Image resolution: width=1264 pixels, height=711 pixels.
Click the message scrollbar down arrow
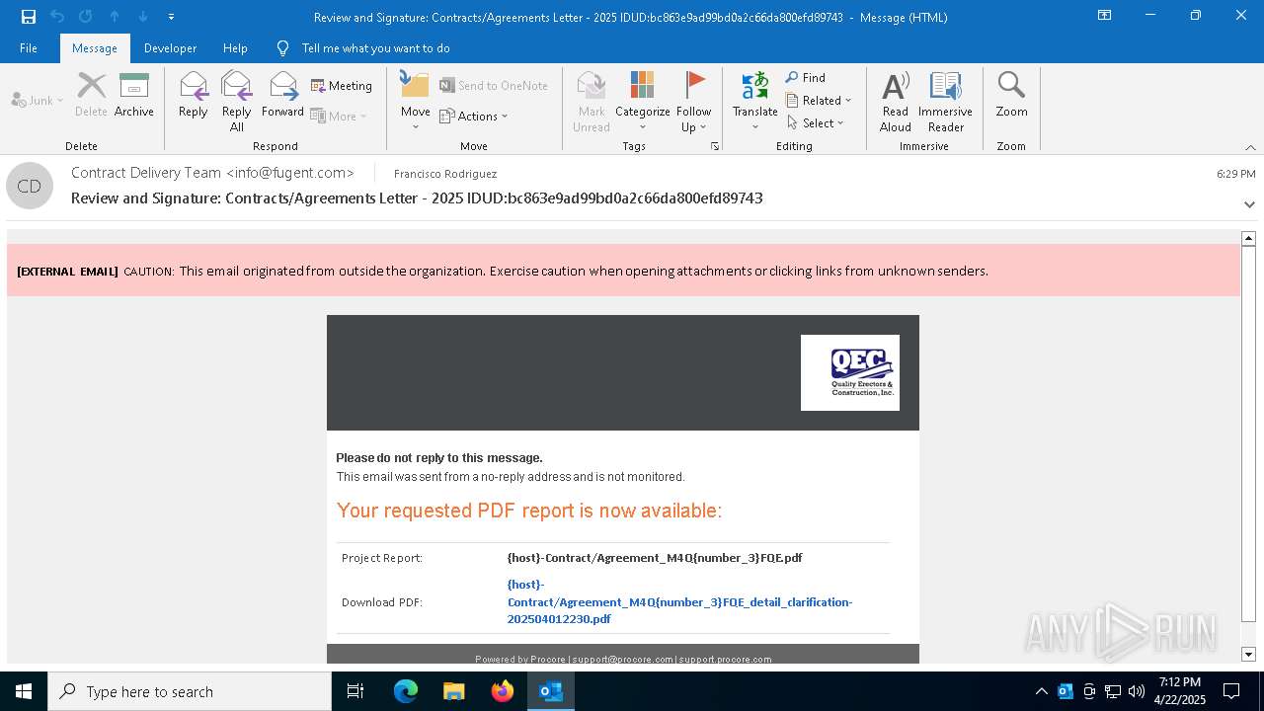[x=1248, y=655]
